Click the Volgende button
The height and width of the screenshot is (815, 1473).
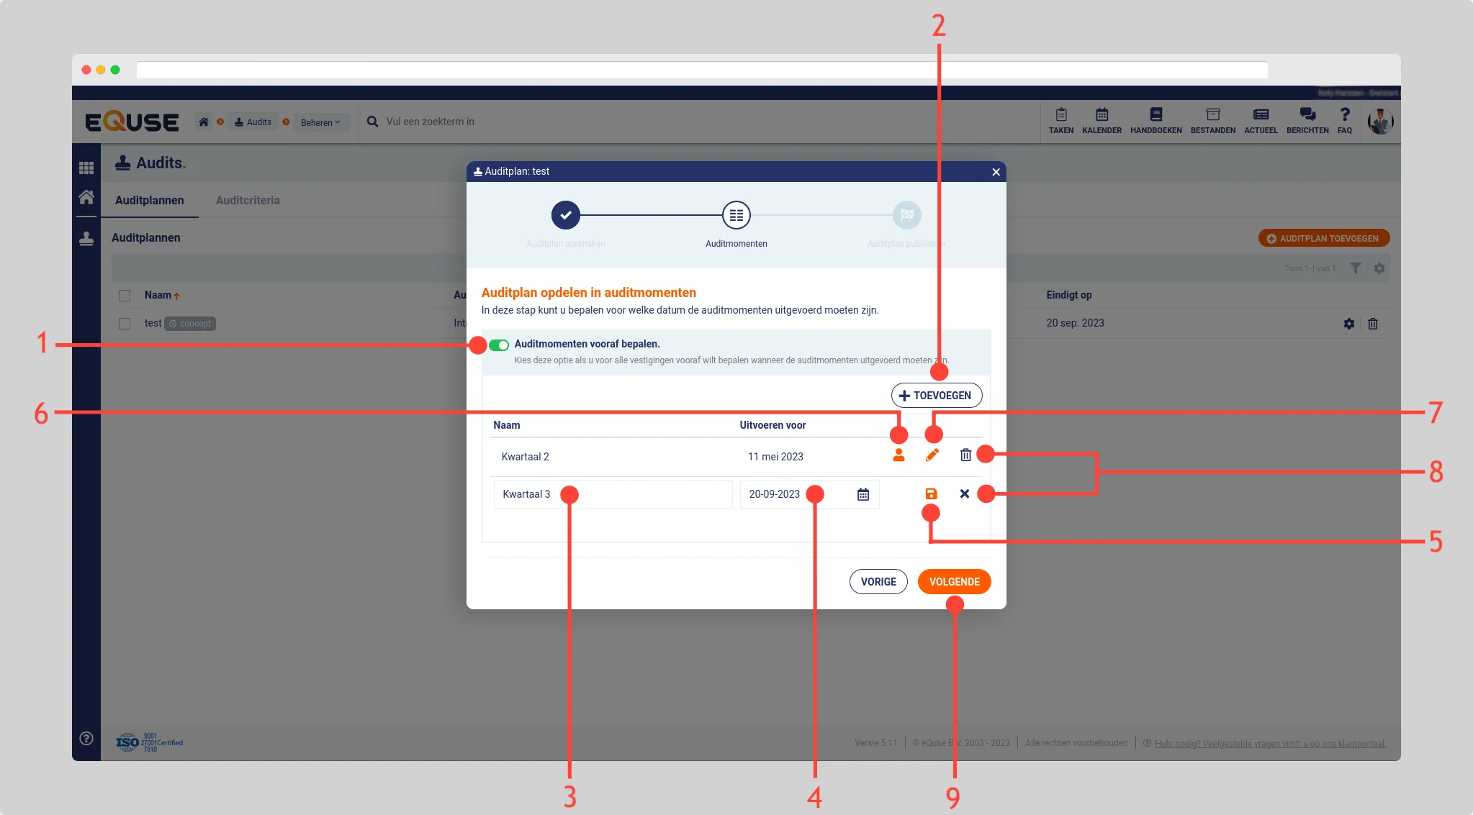954,581
